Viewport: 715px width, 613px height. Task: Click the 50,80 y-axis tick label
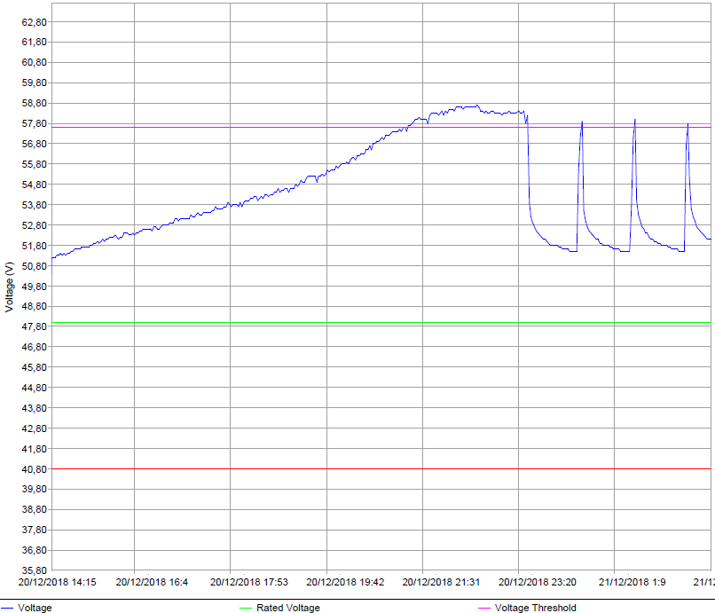[x=34, y=266]
